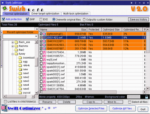Expand the flash_exe folder node
This screenshot has width=150, height=114.
point(13,42)
